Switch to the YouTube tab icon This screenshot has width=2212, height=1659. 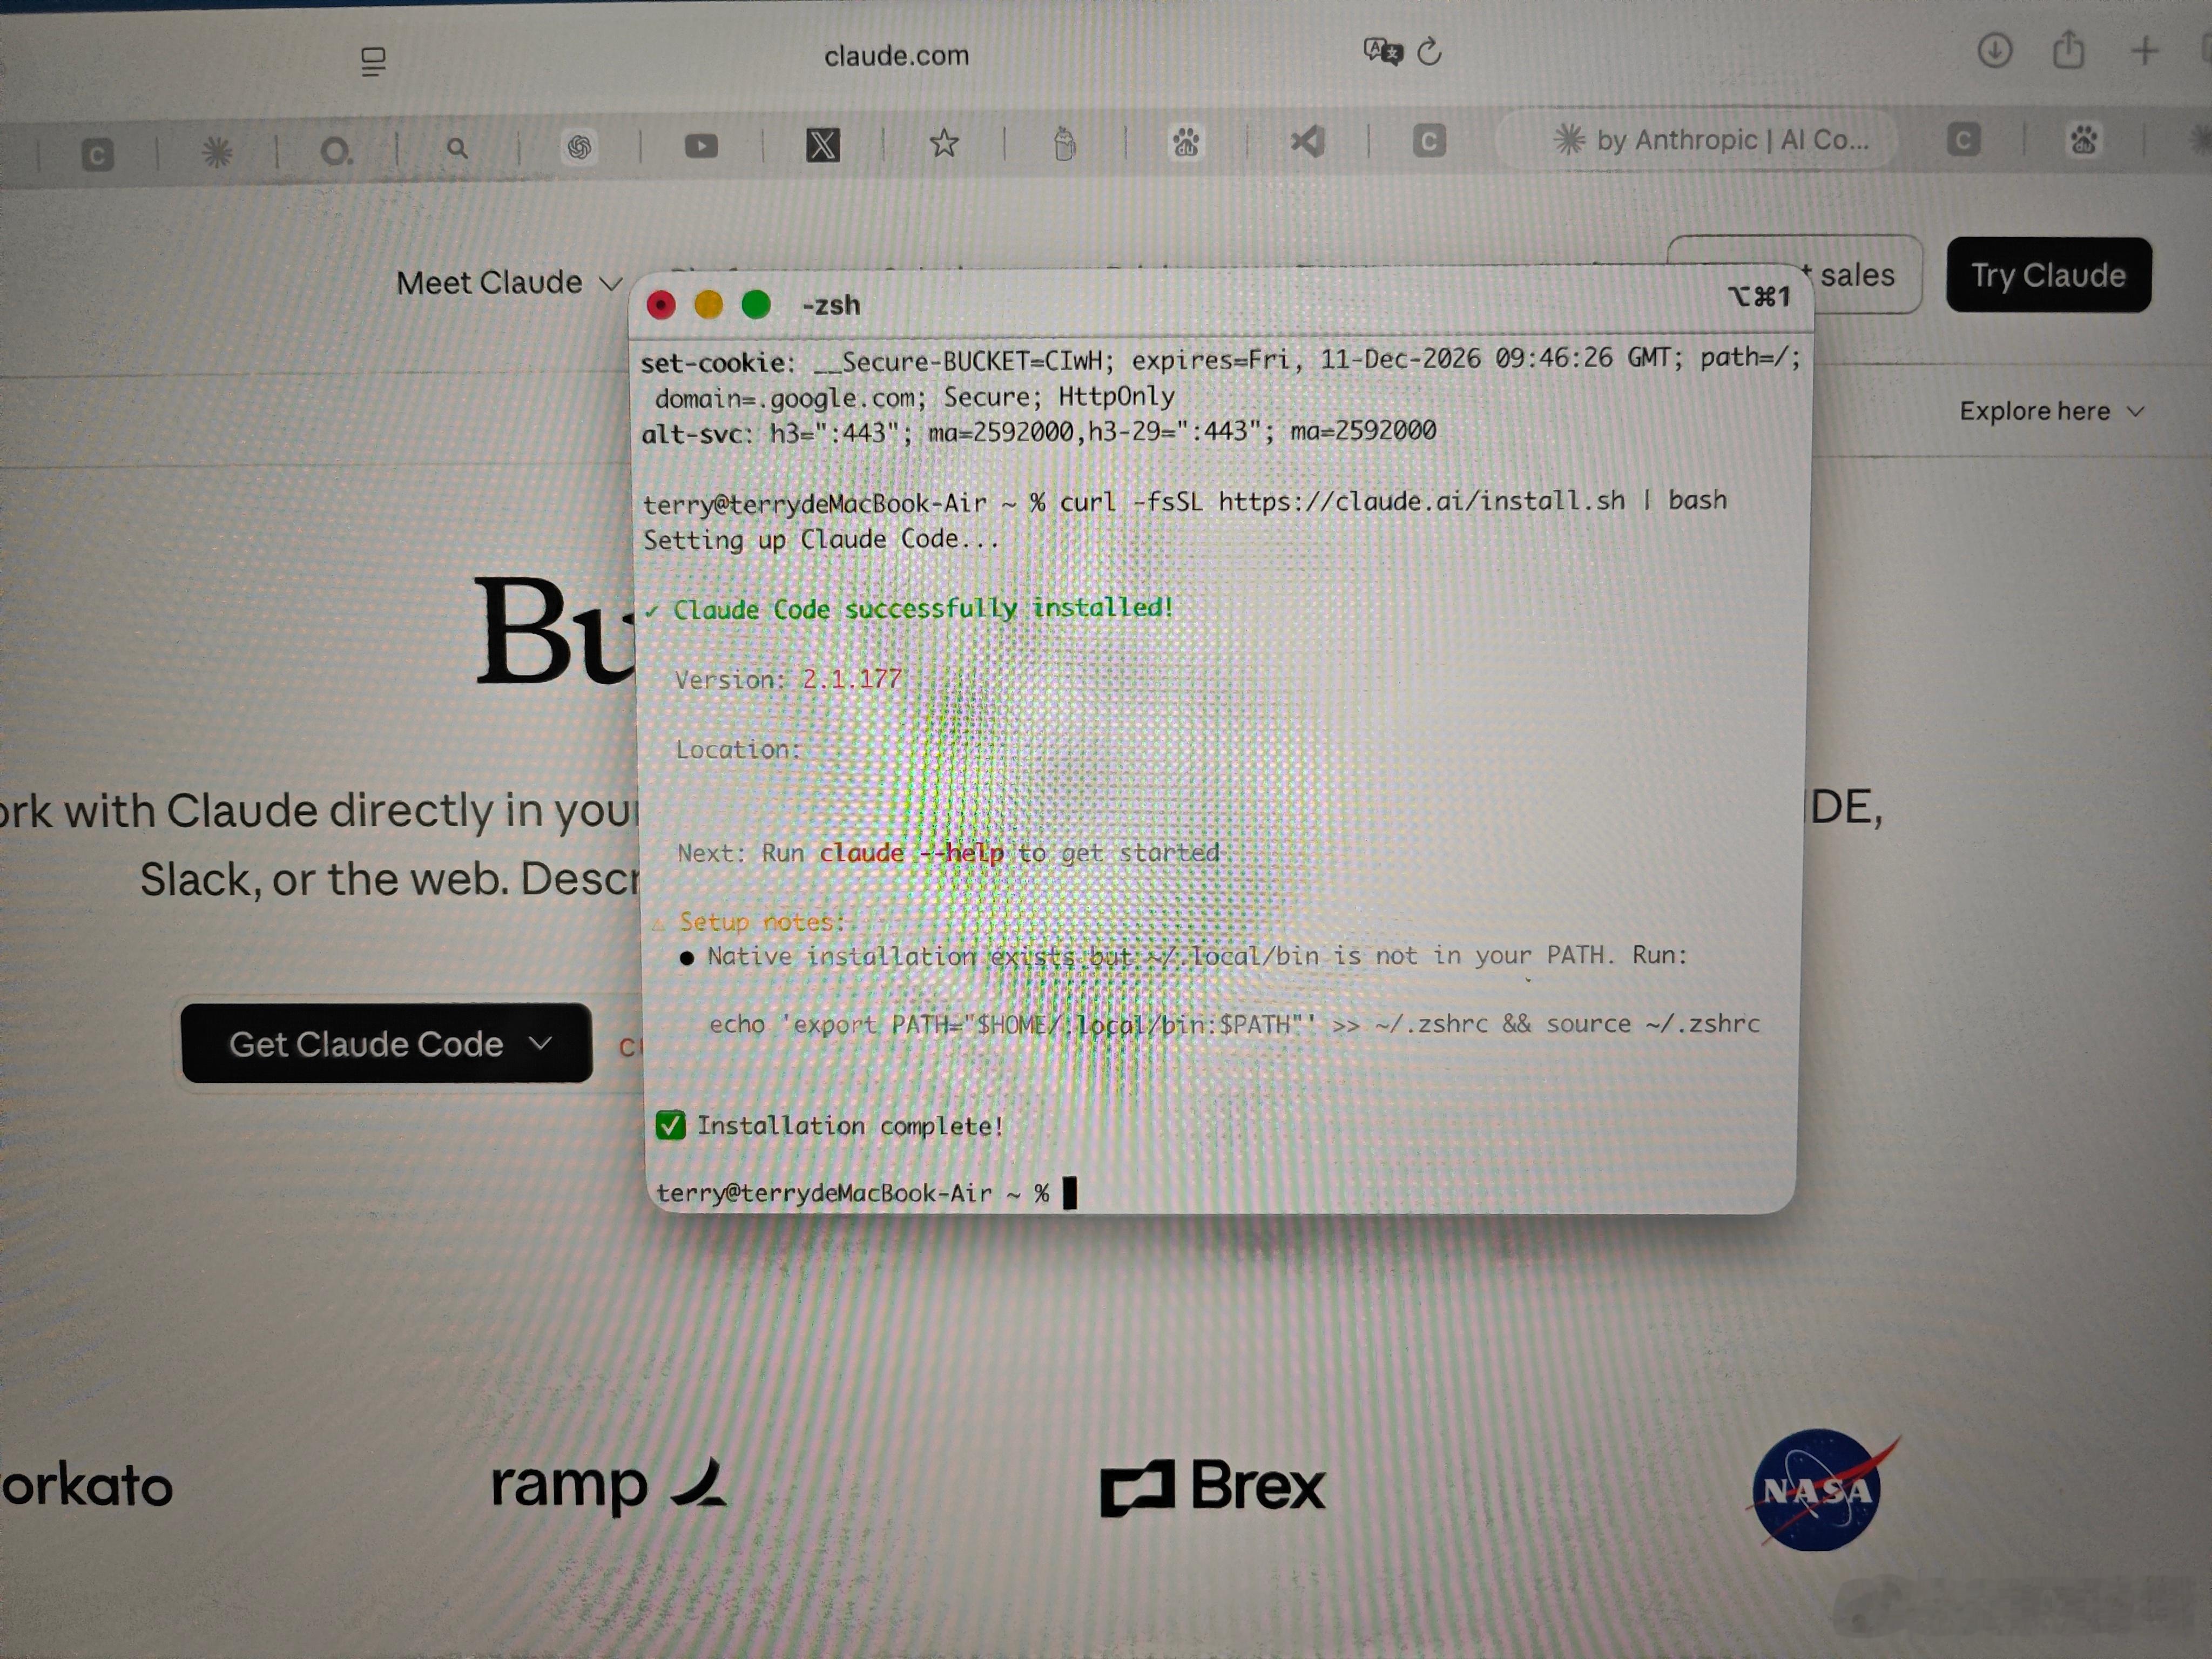701,147
